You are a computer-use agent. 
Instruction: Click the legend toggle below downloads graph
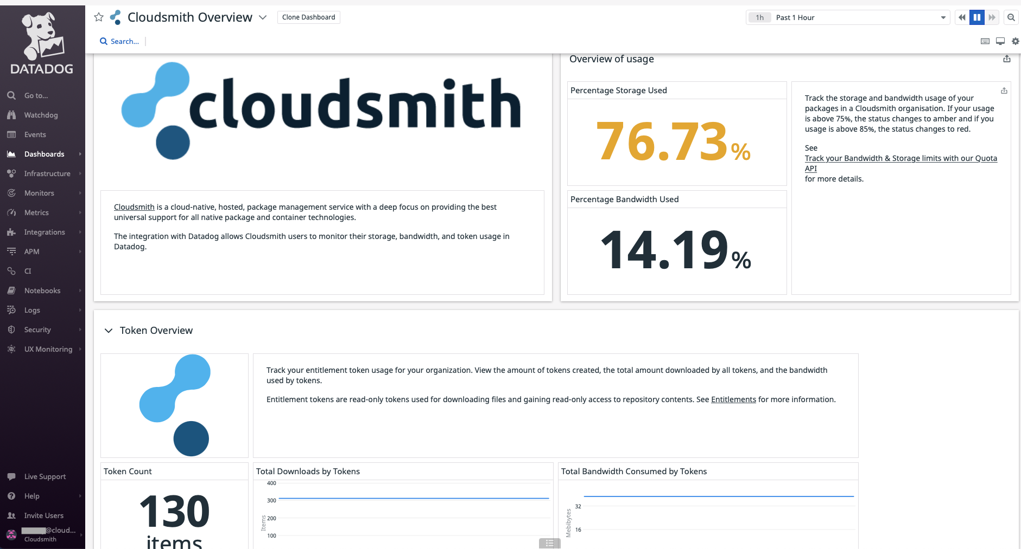pyautogui.click(x=550, y=543)
